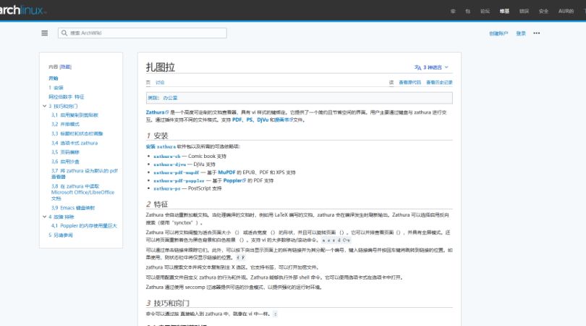Click the magnifier icon in search box
Image resolution: width=586 pixels, height=326 pixels.
point(64,33)
